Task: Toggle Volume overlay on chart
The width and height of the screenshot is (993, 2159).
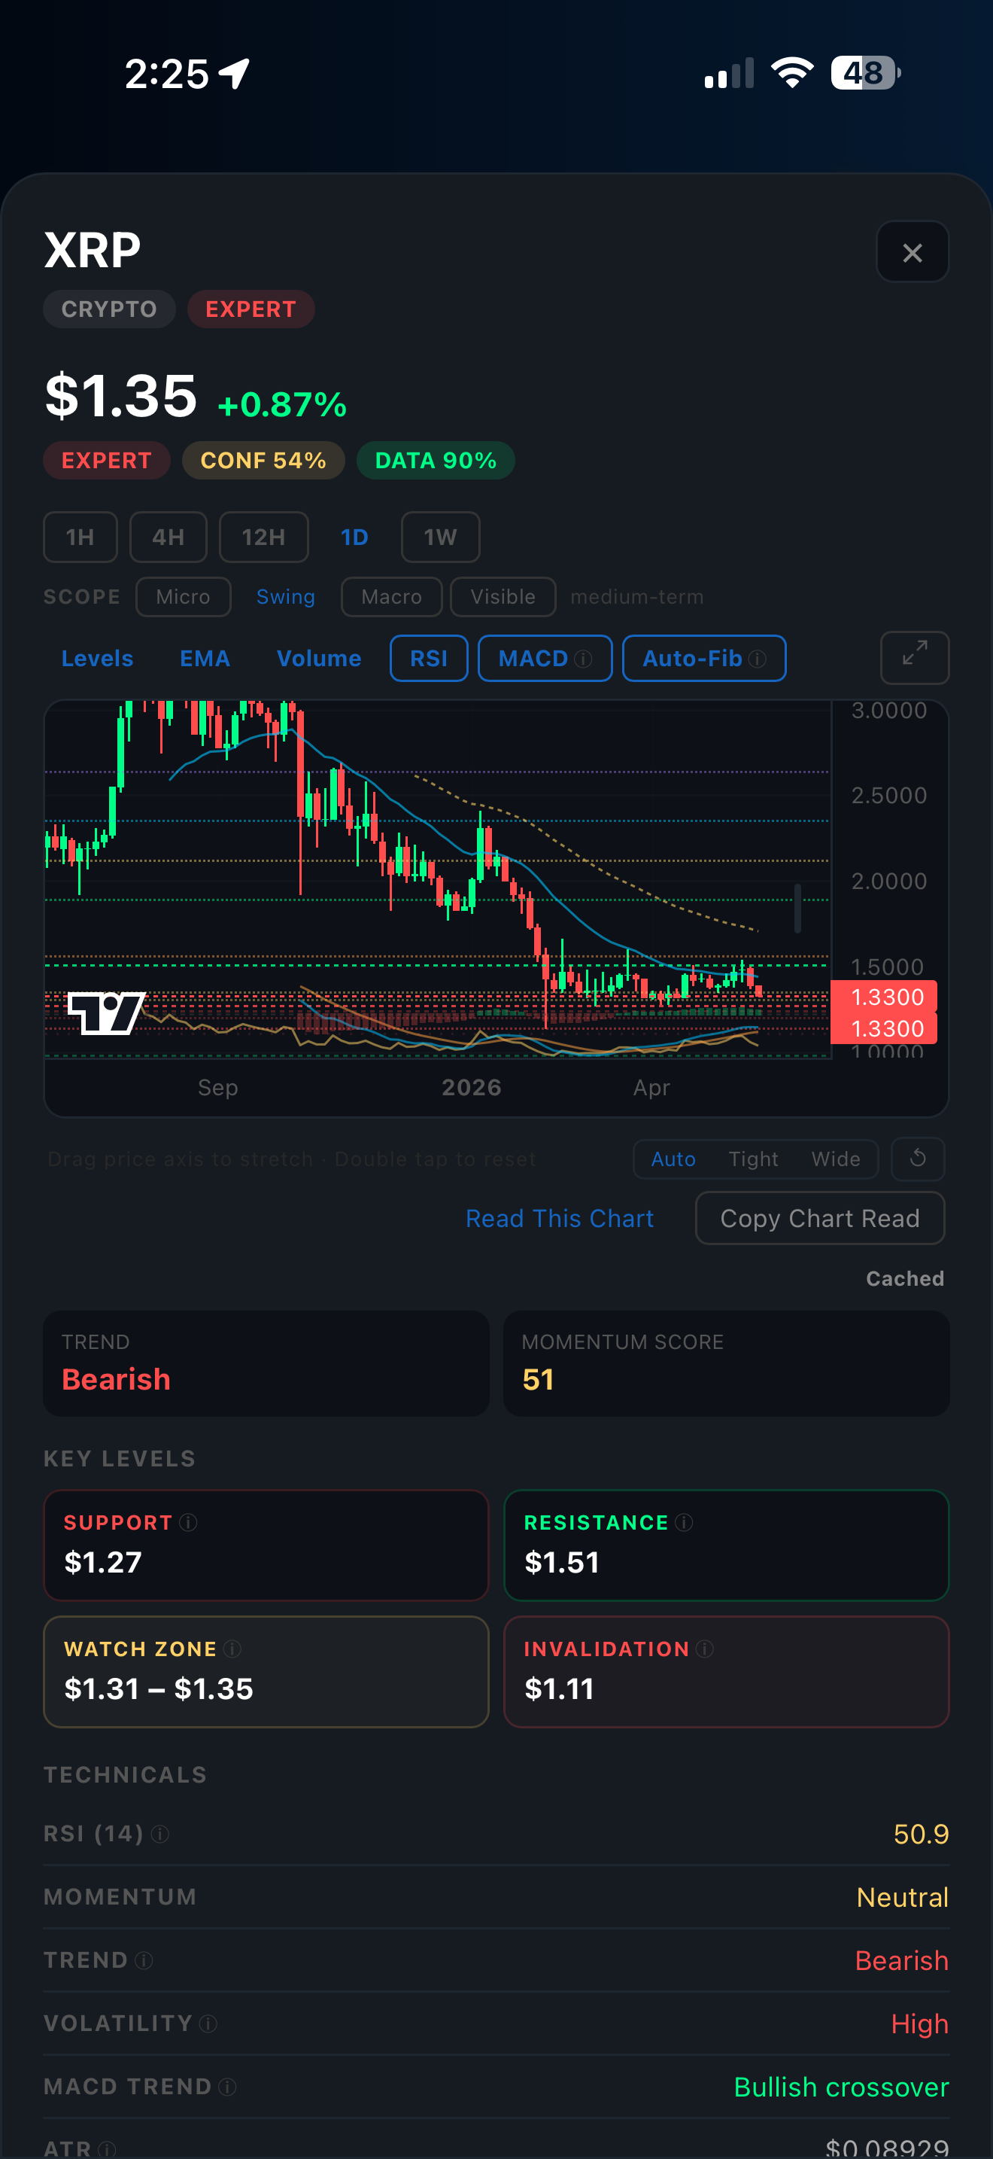Action: coord(319,659)
